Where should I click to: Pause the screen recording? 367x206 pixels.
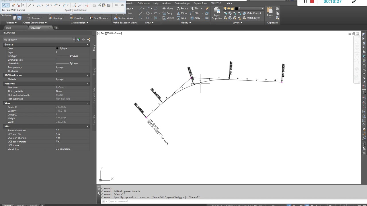[305, 1]
